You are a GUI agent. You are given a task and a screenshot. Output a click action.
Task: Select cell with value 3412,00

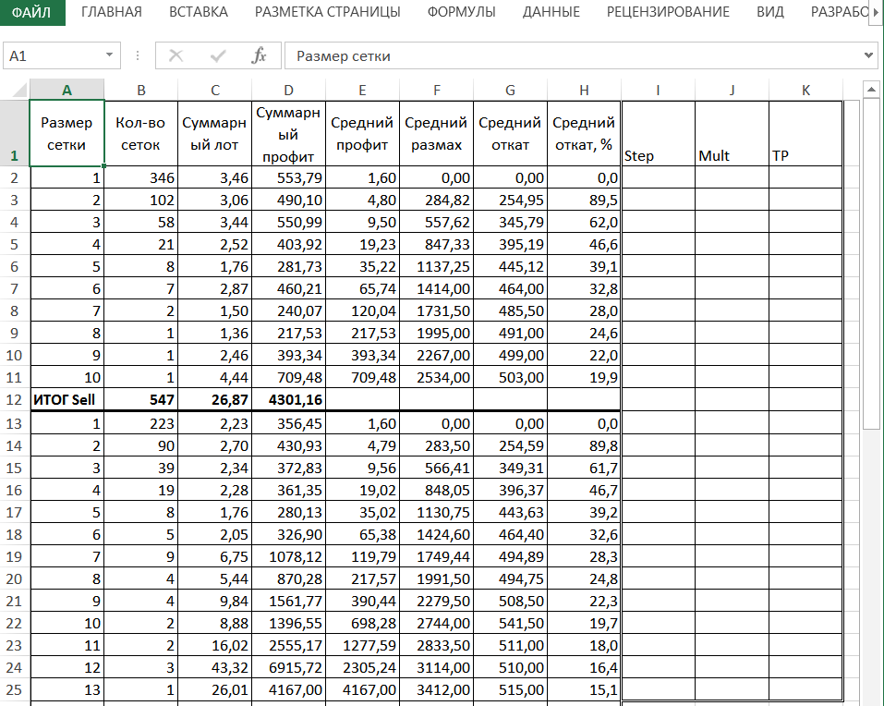pyautogui.click(x=436, y=689)
